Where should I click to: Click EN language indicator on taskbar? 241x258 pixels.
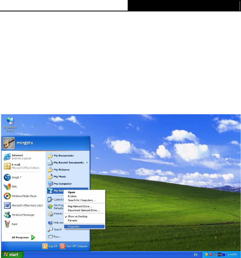coord(196,255)
